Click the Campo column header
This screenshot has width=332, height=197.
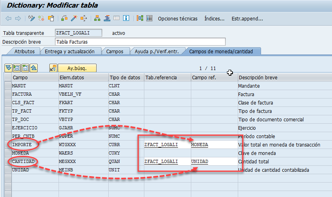35,78
